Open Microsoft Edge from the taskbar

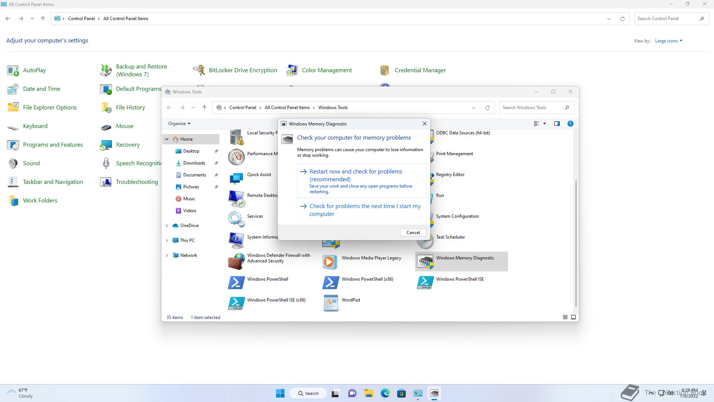click(385, 393)
